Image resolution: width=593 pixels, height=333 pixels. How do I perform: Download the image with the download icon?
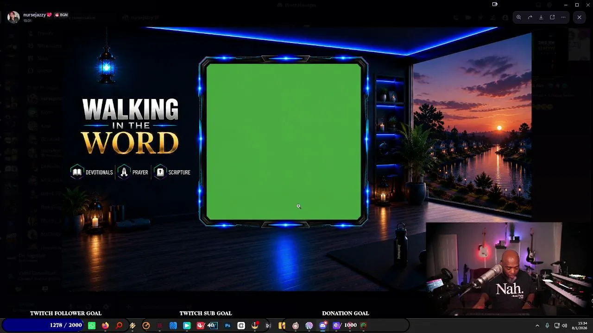click(x=541, y=17)
